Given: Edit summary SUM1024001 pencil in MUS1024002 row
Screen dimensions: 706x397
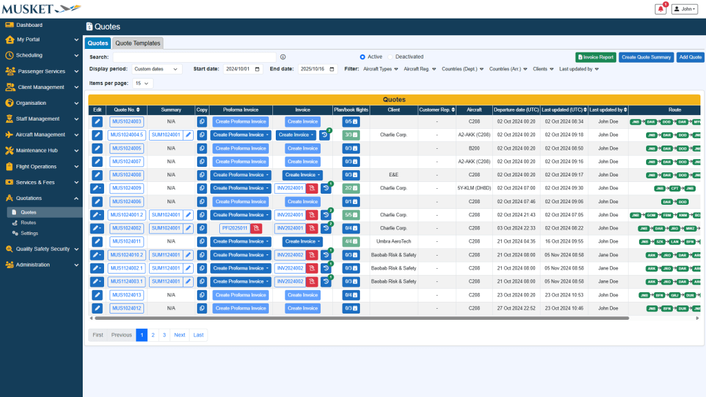Looking at the screenshot, I should (188, 228).
